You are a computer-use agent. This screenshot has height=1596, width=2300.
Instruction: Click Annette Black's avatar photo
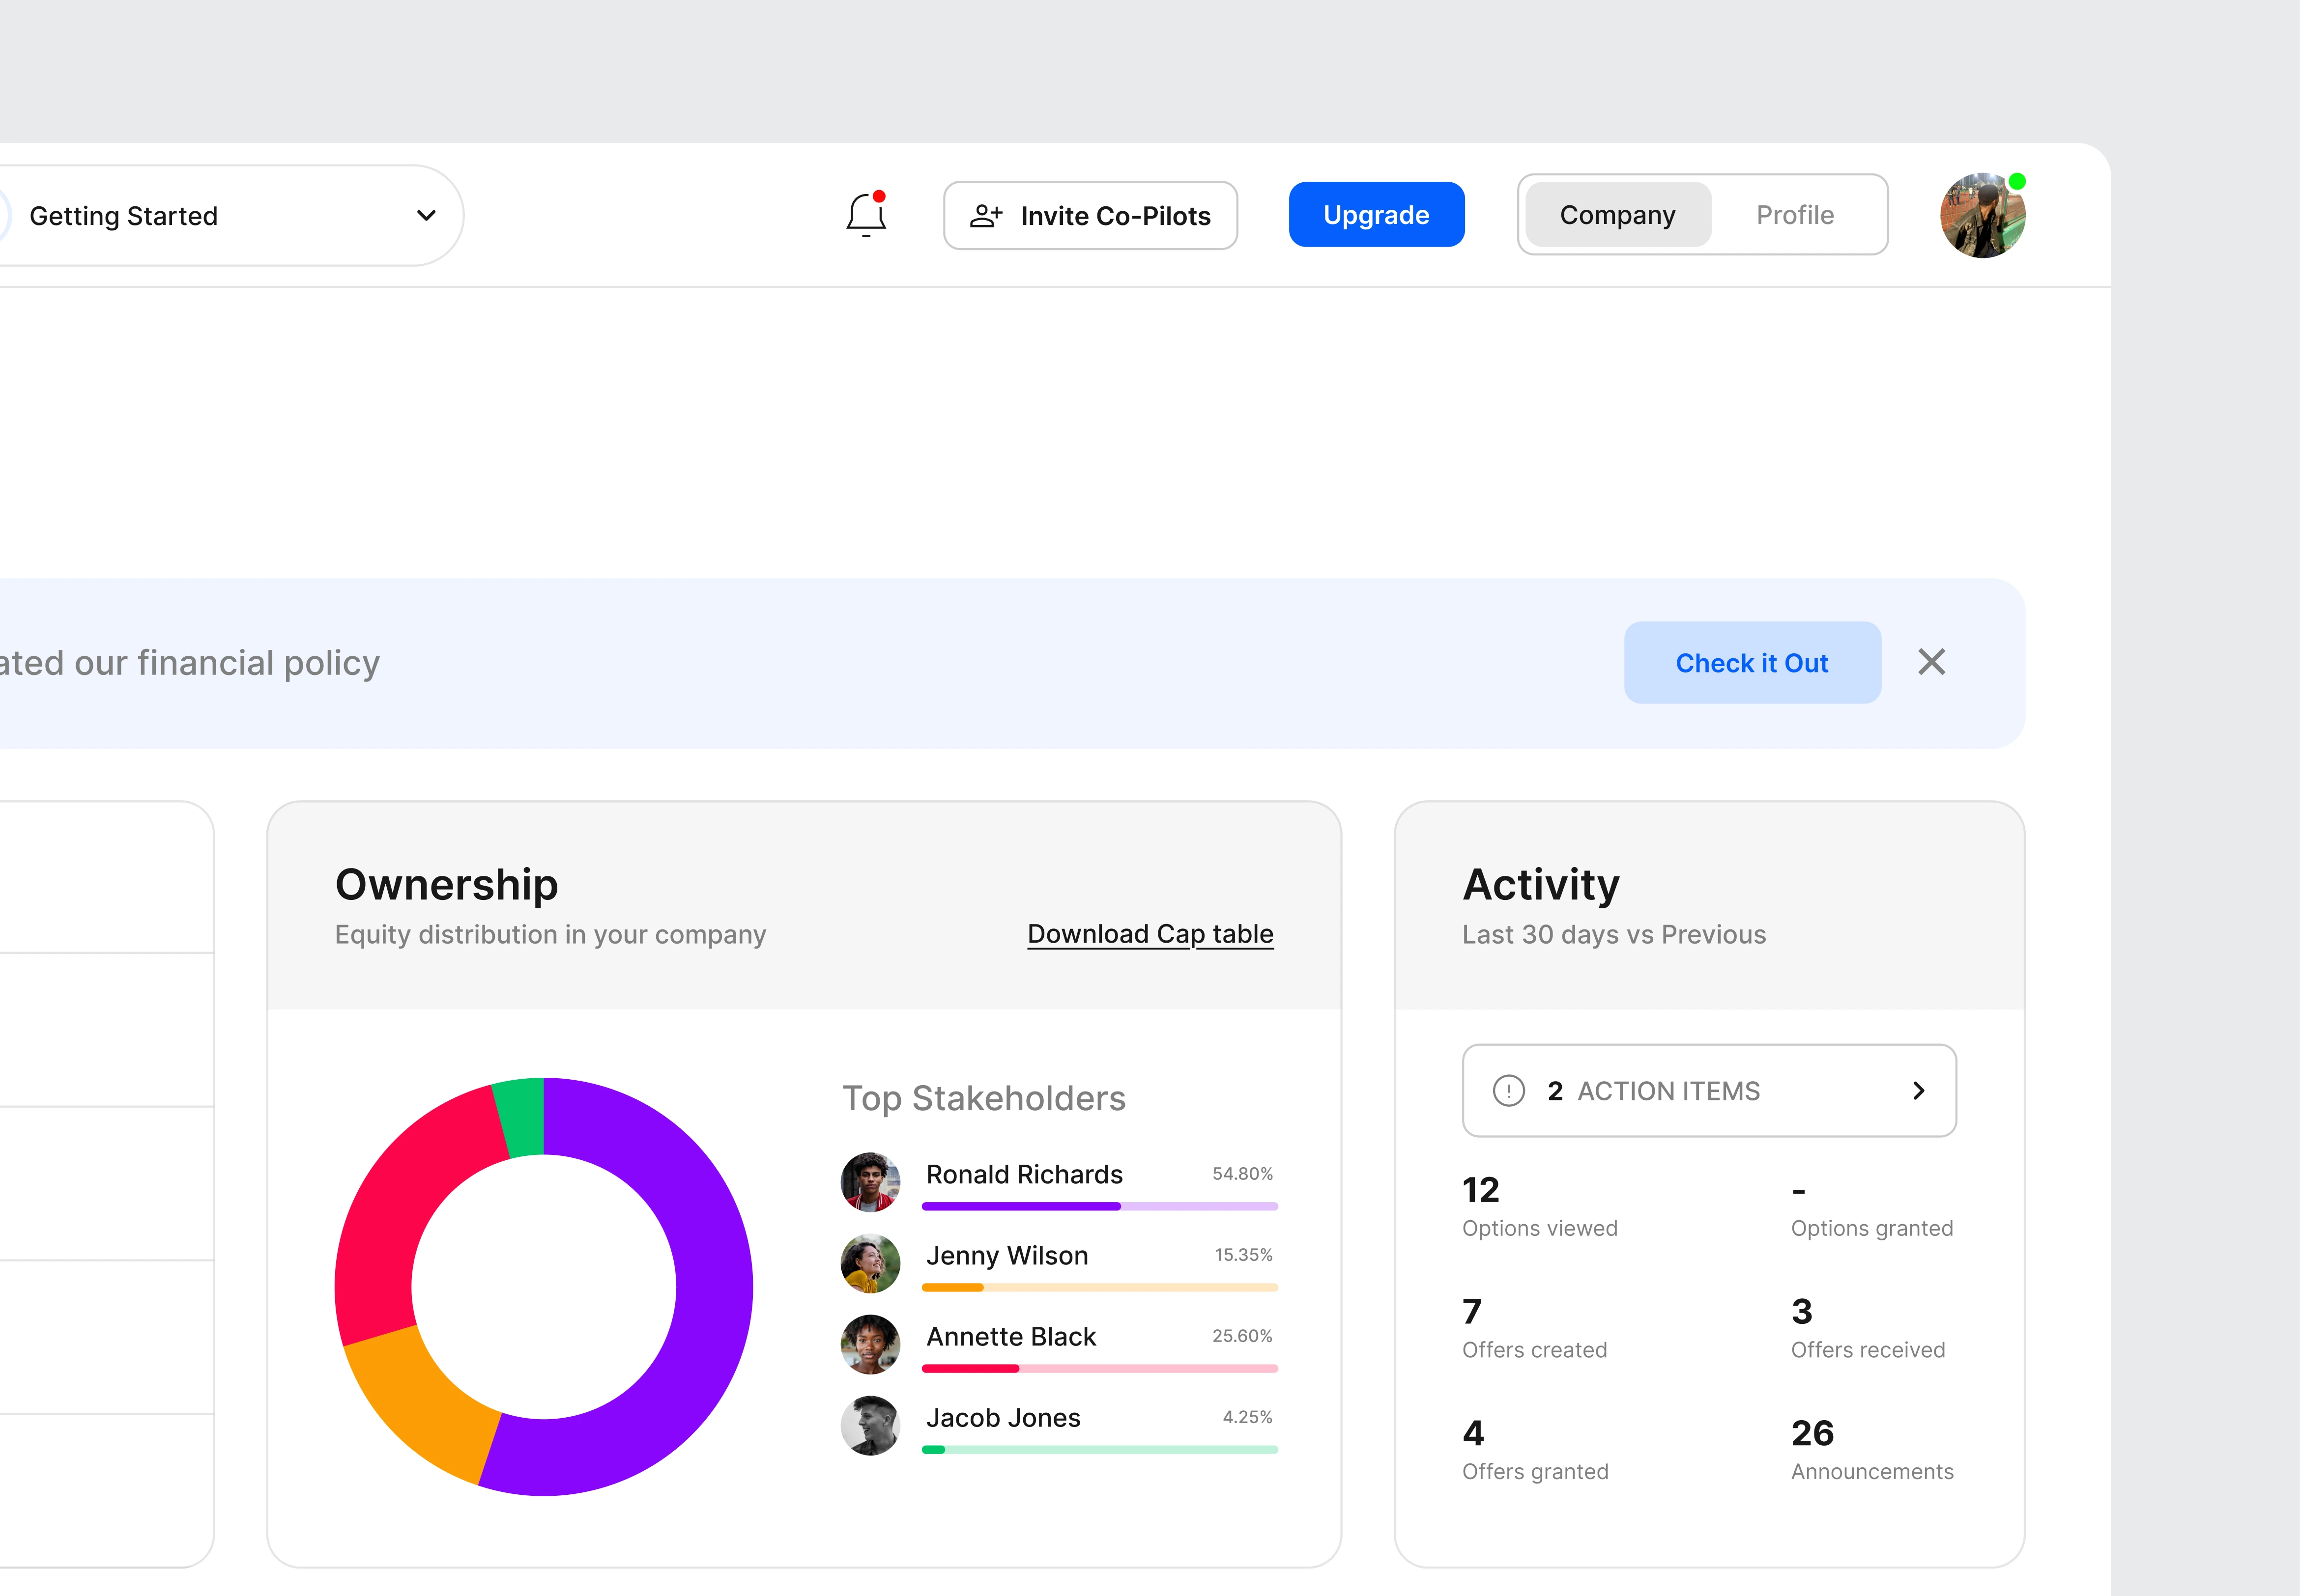(x=869, y=1344)
